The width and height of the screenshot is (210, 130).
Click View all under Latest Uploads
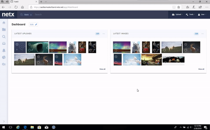pos(102,69)
